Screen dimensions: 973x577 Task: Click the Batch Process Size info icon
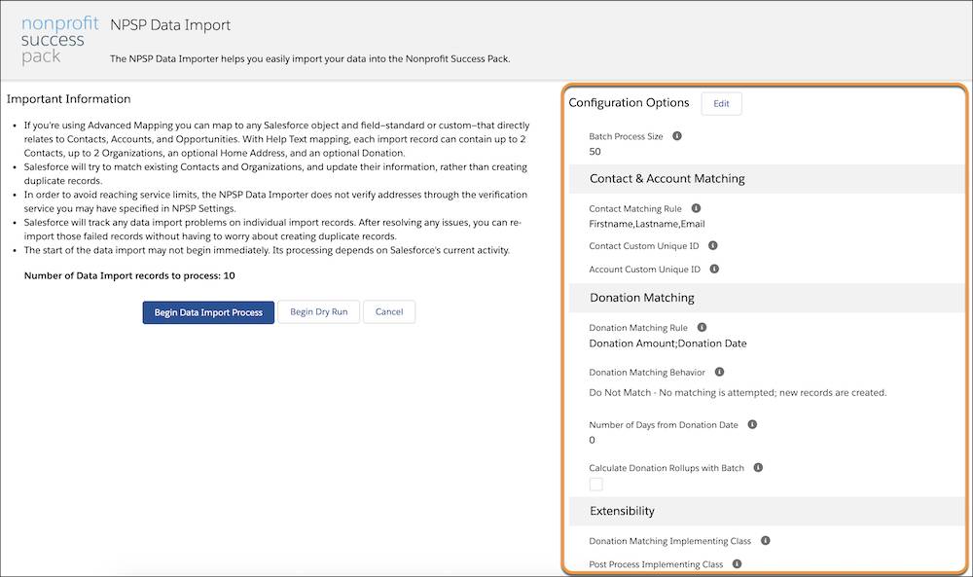coord(677,136)
